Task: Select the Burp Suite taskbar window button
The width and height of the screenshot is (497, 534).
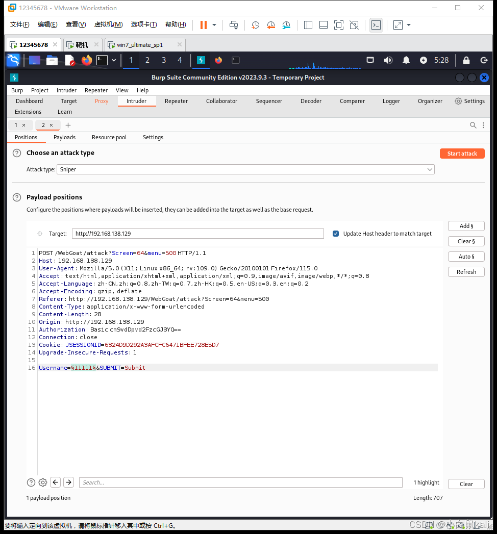Action: coord(201,60)
